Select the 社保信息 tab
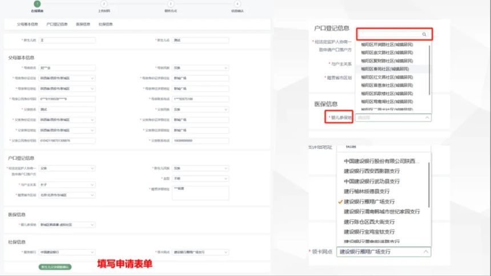491x276 pixels. tap(106, 25)
